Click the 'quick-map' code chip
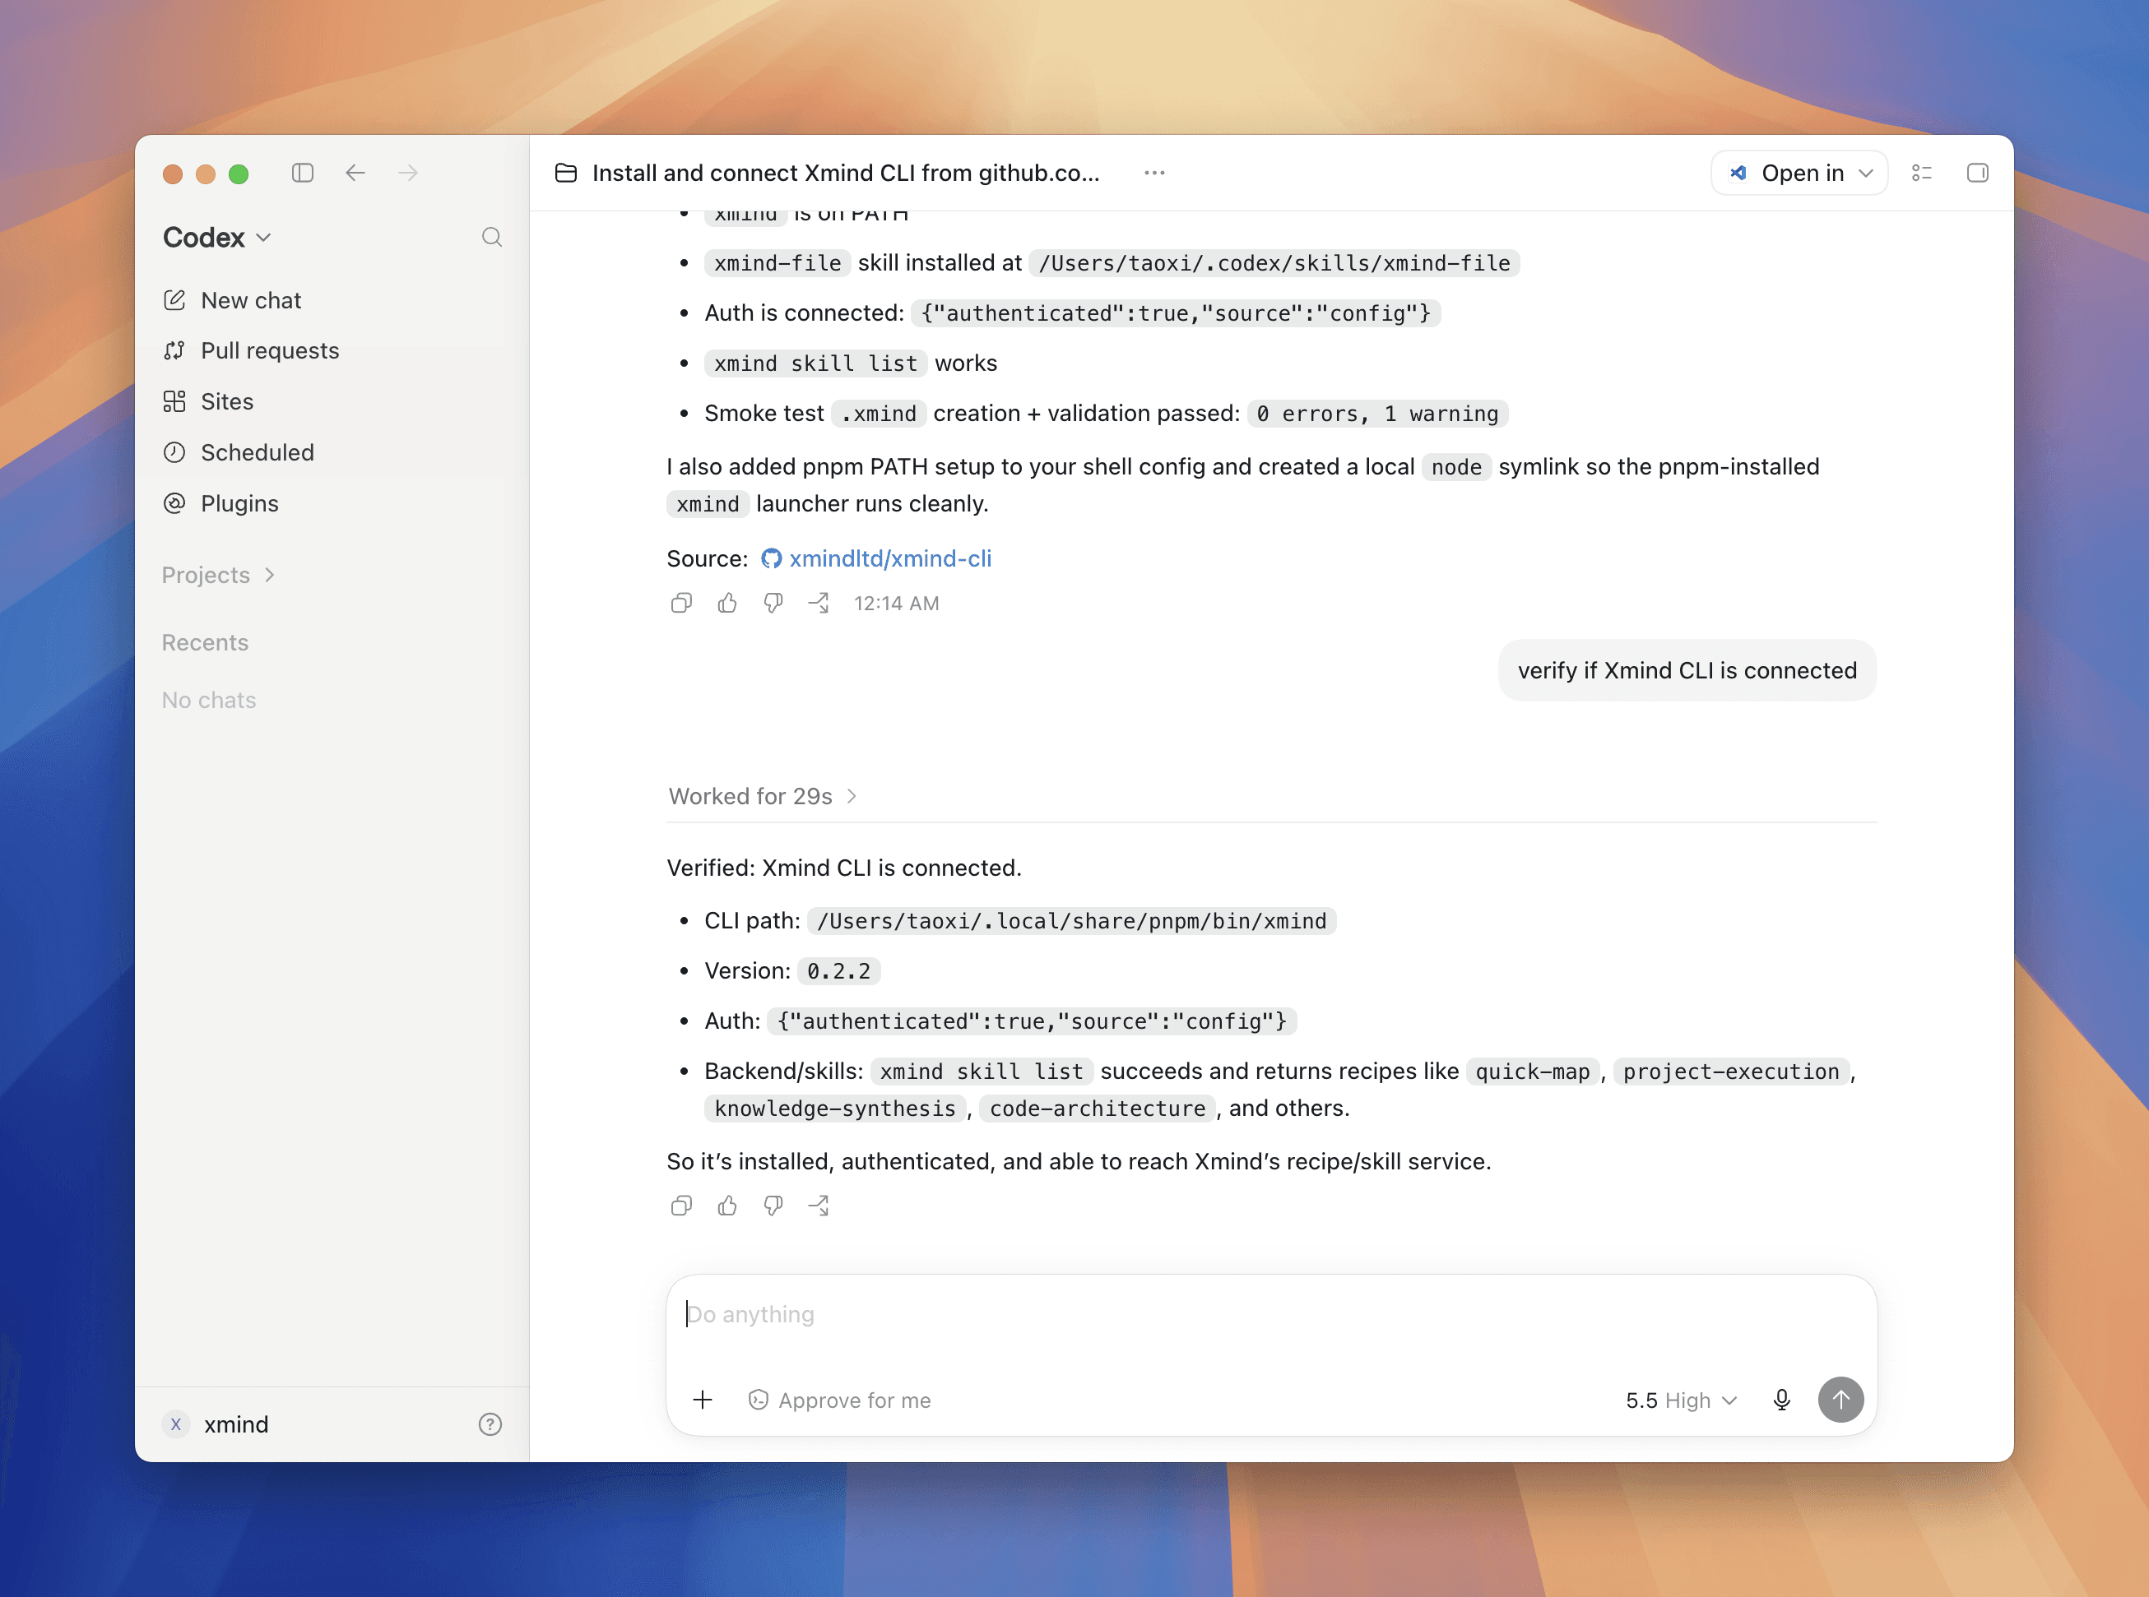 point(1532,1072)
